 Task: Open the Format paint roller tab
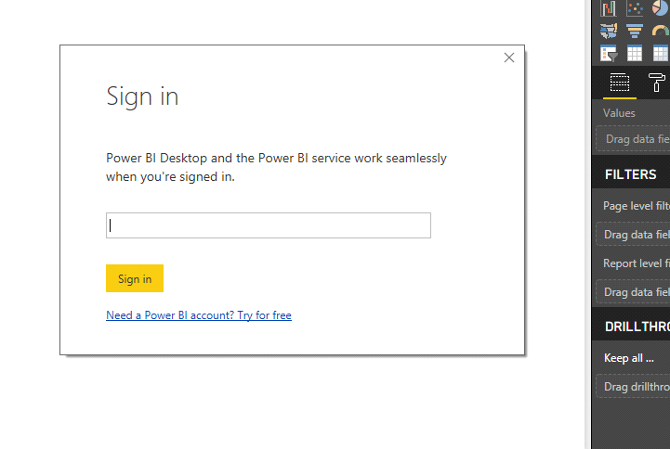656,83
